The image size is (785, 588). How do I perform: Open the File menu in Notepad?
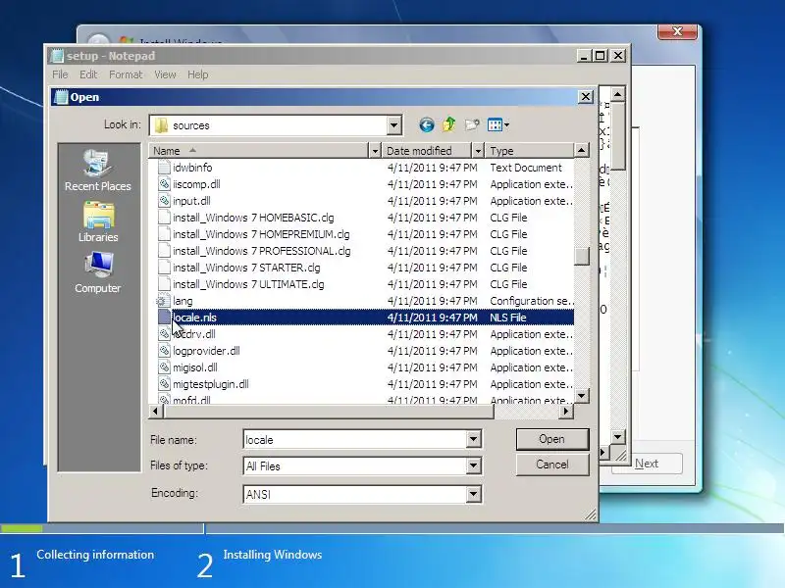[x=60, y=74]
